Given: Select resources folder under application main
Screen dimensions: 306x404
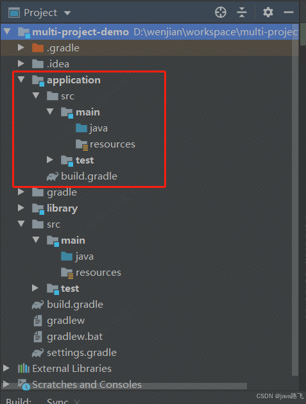Looking at the screenshot, I should (112, 144).
